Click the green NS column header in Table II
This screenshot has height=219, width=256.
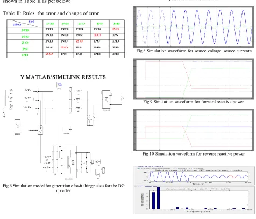click(x=65, y=24)
